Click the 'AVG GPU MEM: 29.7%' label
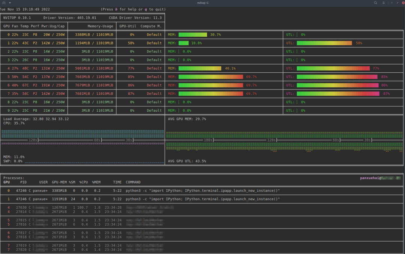 tap(187, 119)
